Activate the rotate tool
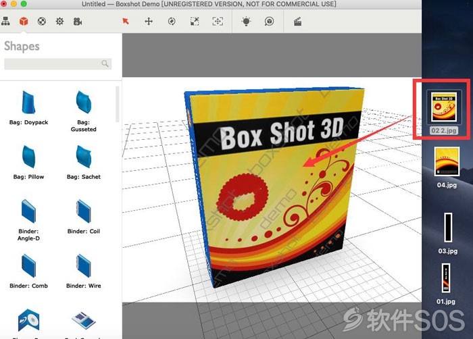 172,22
